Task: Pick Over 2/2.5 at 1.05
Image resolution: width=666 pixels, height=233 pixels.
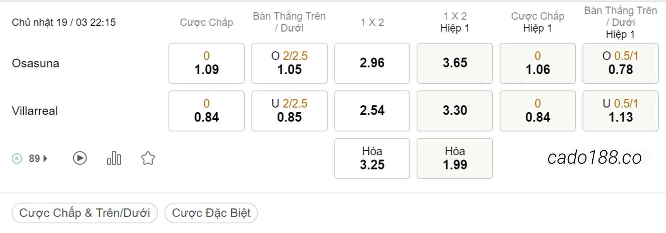Action: (290, 63)
